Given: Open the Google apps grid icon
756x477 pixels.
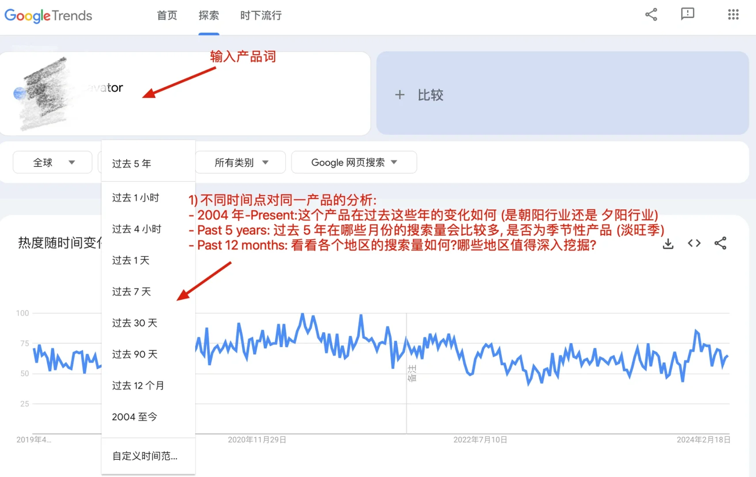Looking at the screenshot, I should tap(733, 15).
